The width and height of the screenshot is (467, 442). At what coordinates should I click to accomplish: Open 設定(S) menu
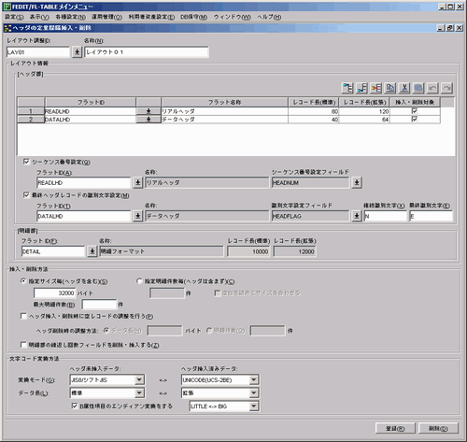(14, 17)
